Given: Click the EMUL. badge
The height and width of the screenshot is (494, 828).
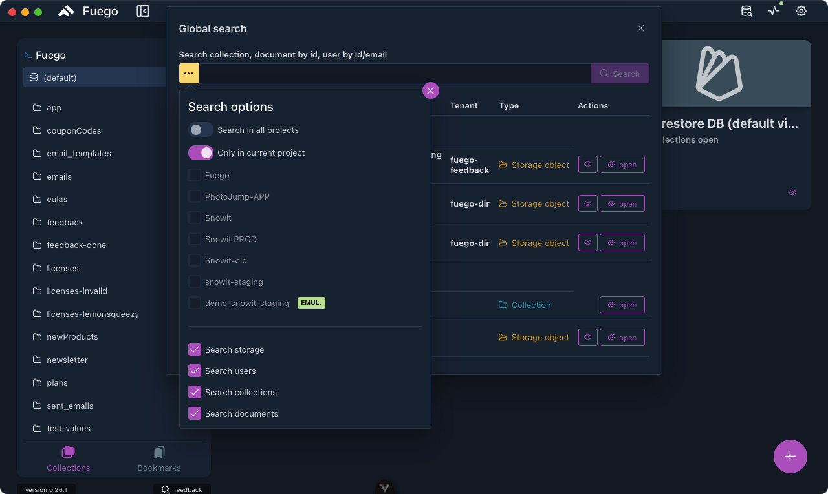Looking at the screenshot, I should click(x=311, y=303).
